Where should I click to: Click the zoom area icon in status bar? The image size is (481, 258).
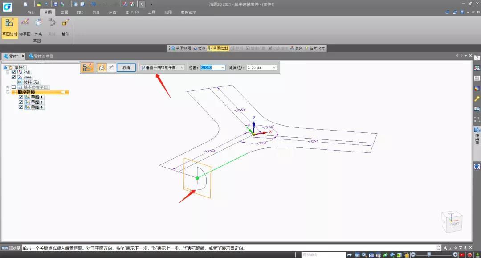coord(357,255)
